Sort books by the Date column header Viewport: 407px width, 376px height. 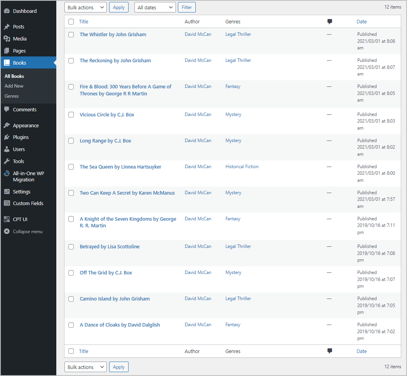pos(362,22)
